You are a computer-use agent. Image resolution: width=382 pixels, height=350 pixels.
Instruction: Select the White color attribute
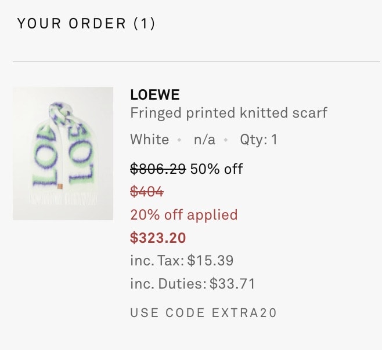click(150, 140)
